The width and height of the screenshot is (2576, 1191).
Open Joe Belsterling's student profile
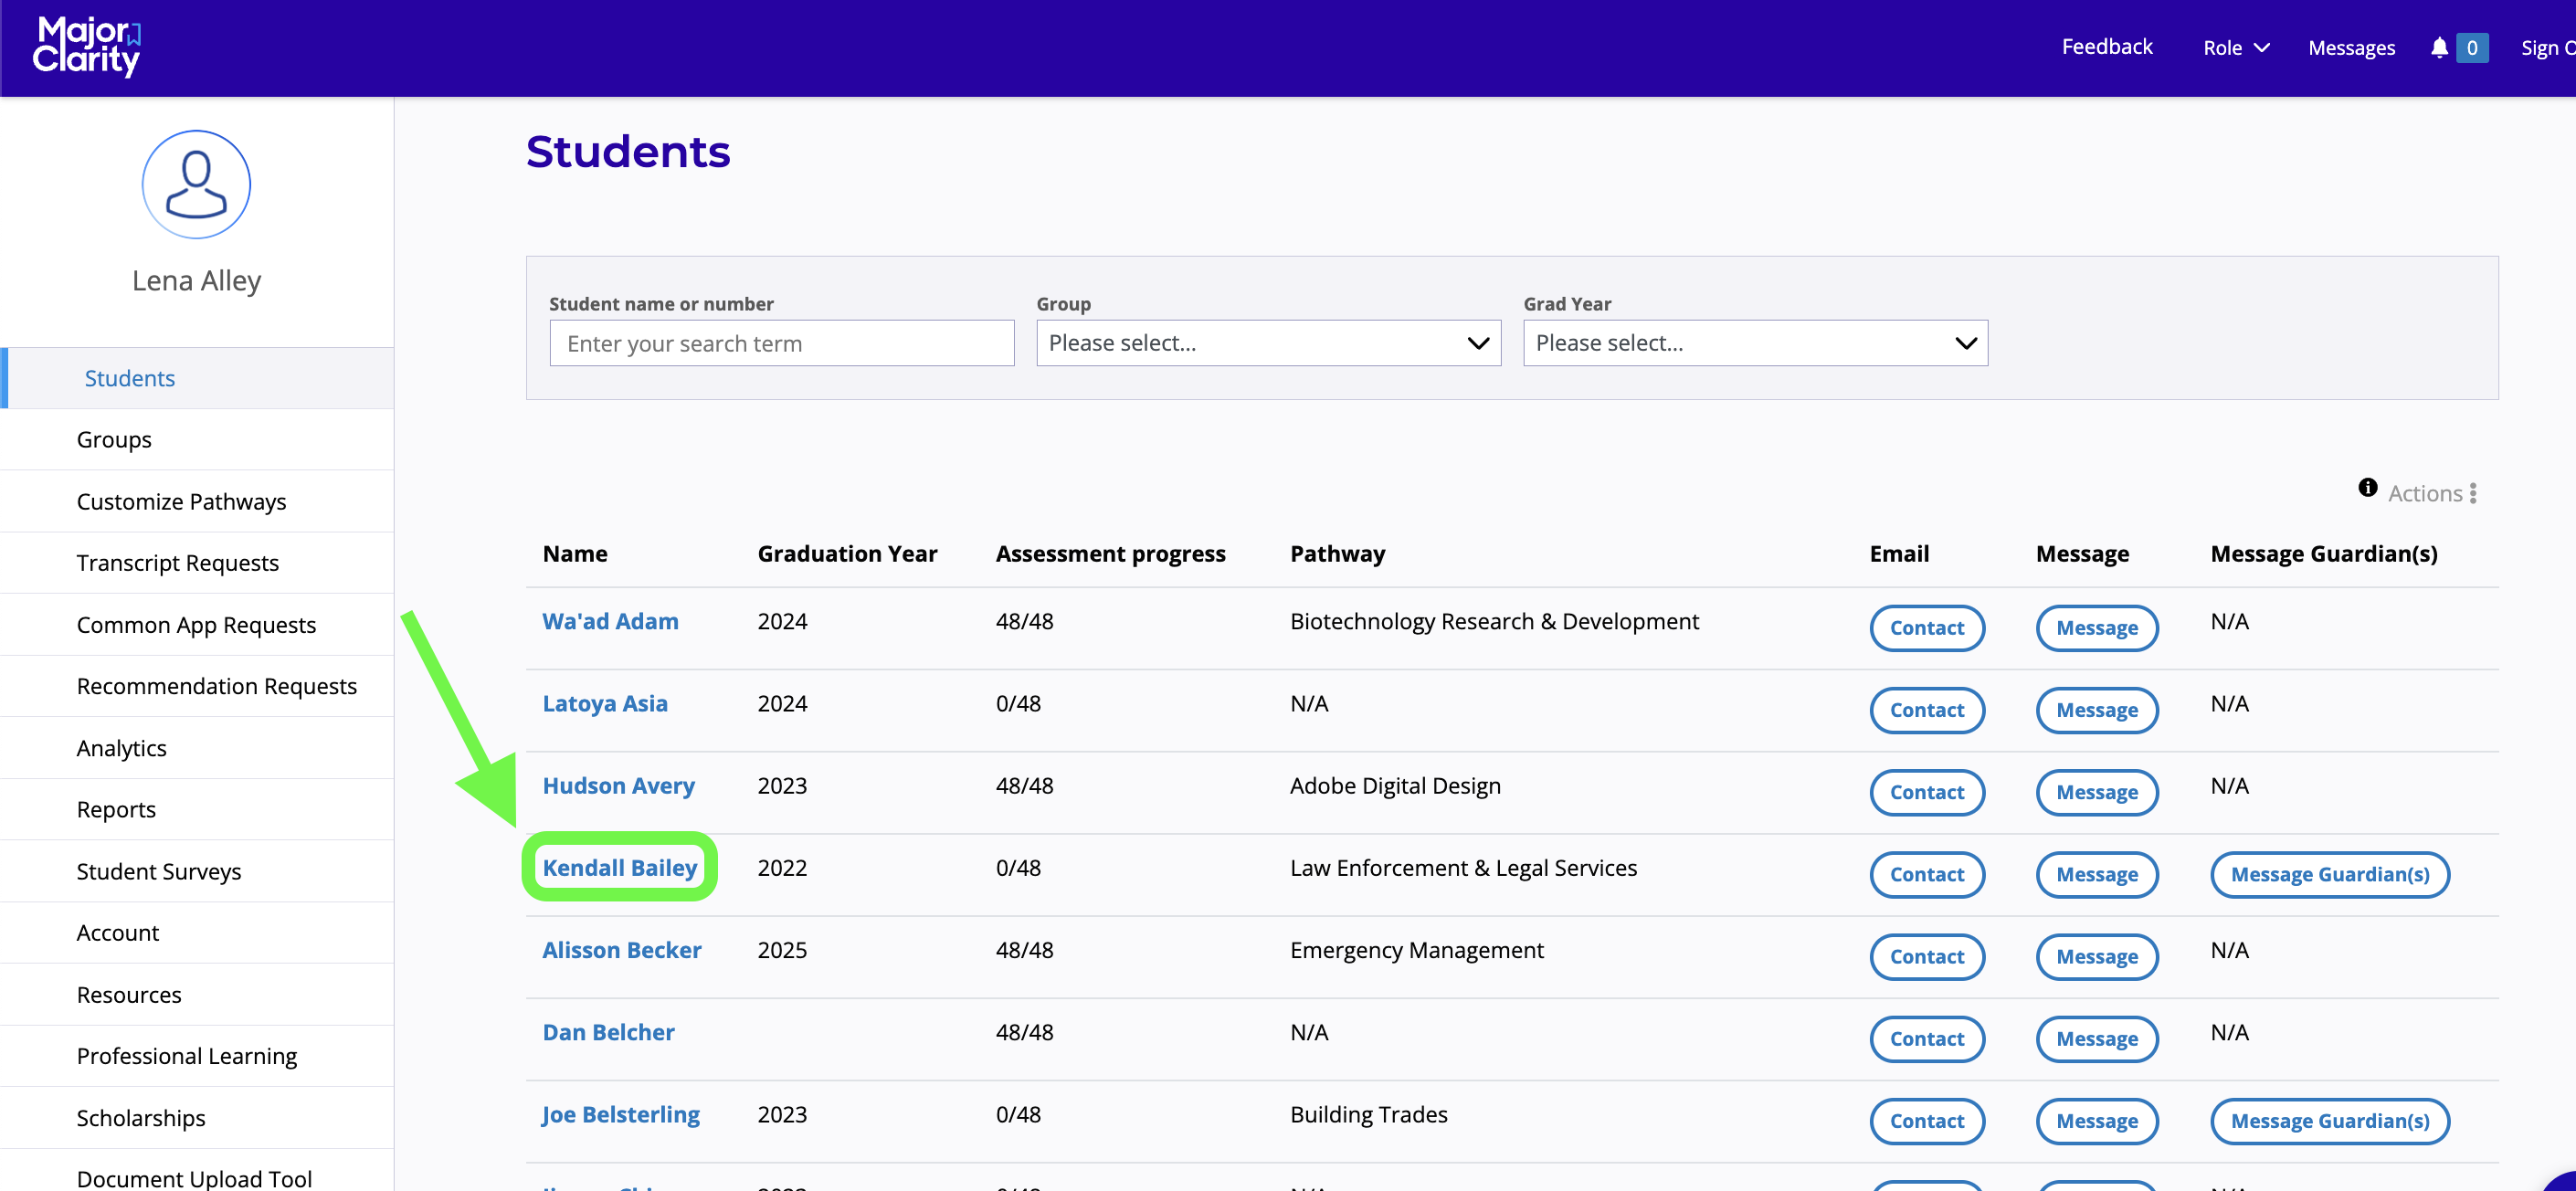tap(620, 1114)
